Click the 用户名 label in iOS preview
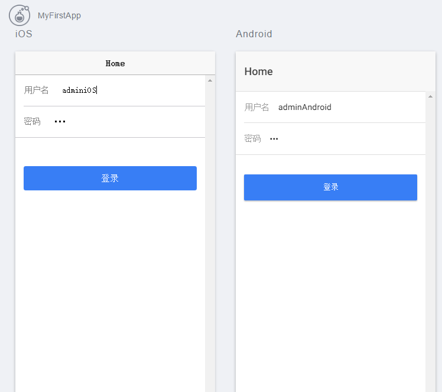Image resolution: width=442 pixels, height=392 pixels. click(x=37, y=90)
